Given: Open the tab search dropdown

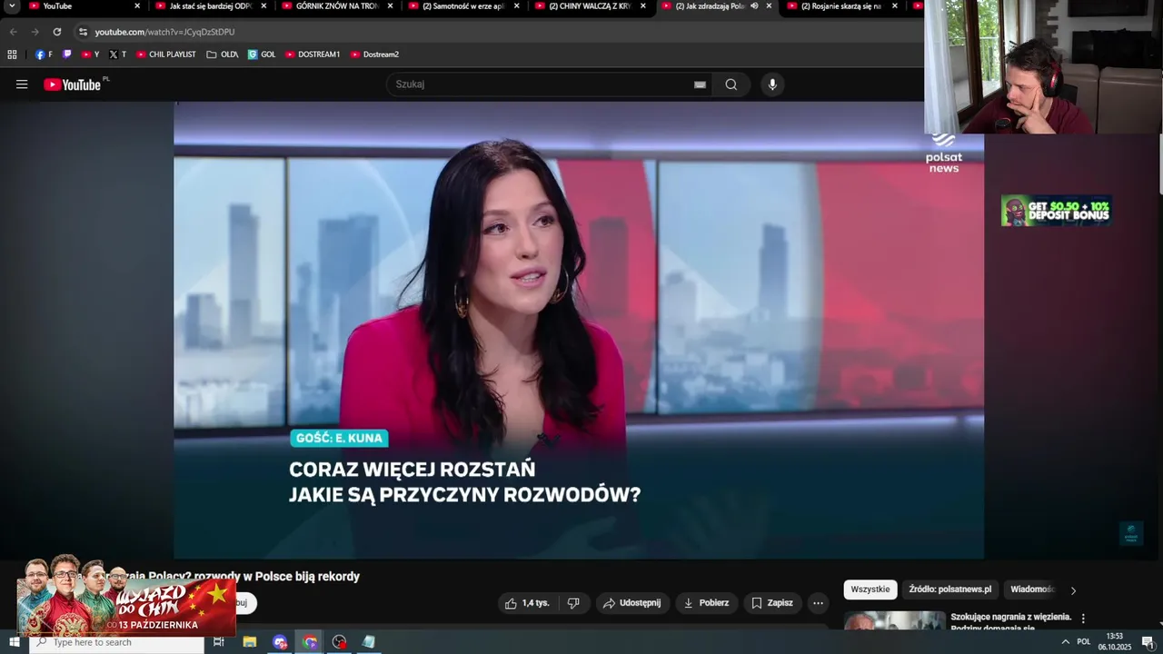Looking at the screenshot, I should [12, 6].
